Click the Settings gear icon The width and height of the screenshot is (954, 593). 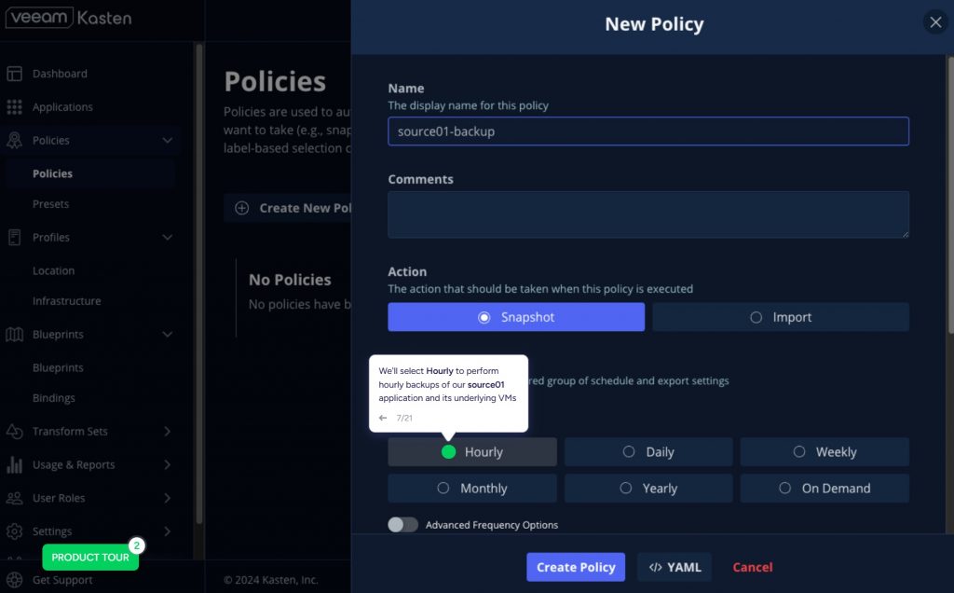pos(14,531)
